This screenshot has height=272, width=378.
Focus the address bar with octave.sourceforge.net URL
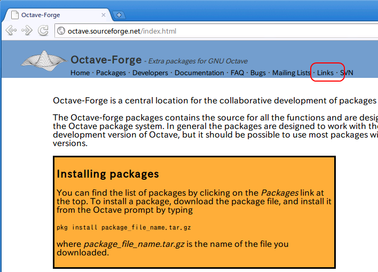(217, 31)
